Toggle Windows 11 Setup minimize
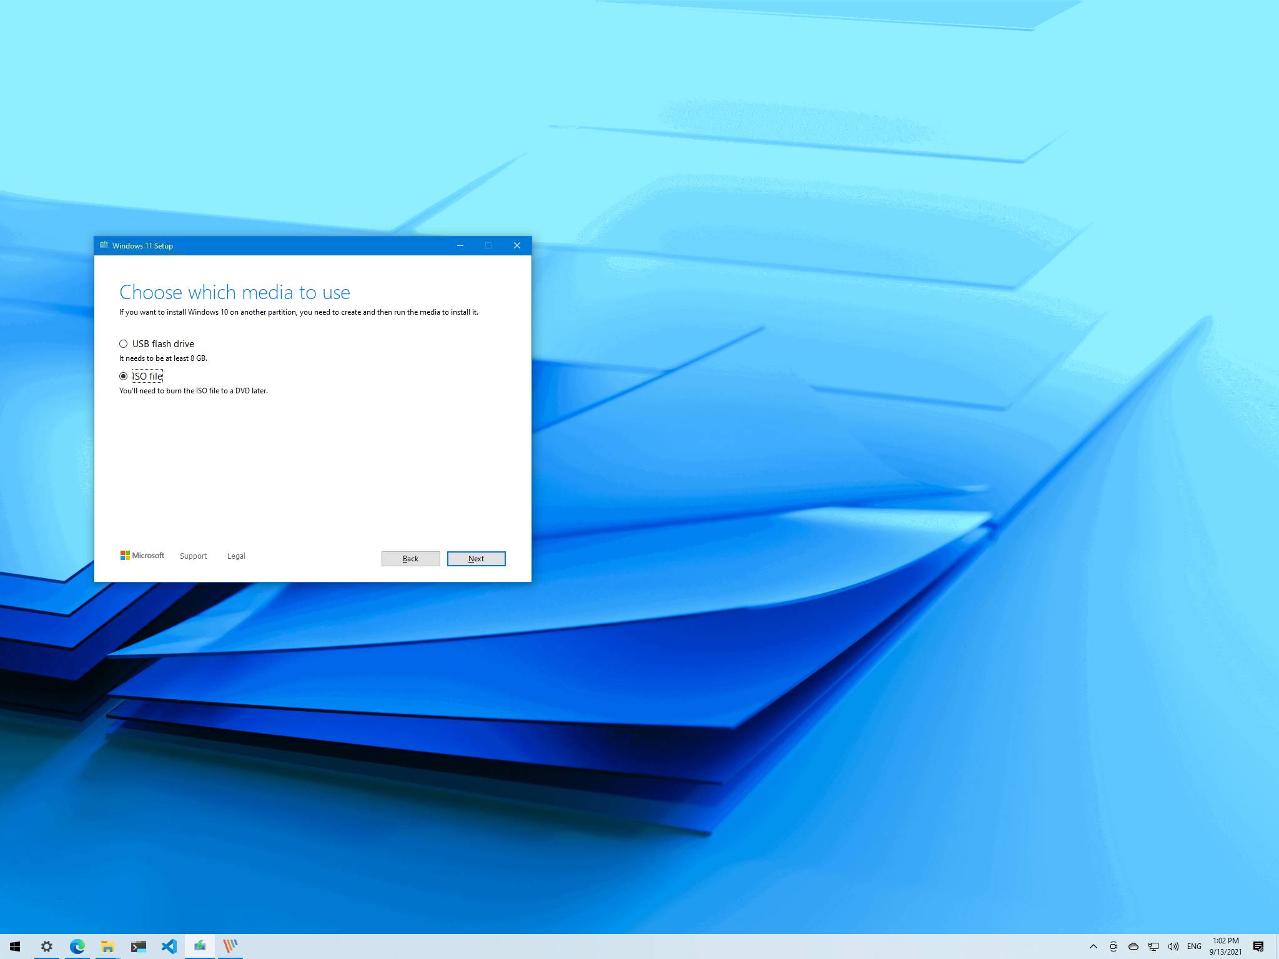Image resolution: width=1279 pixels, height=959 pixels. pyautogui.click(x=458, y=245)
